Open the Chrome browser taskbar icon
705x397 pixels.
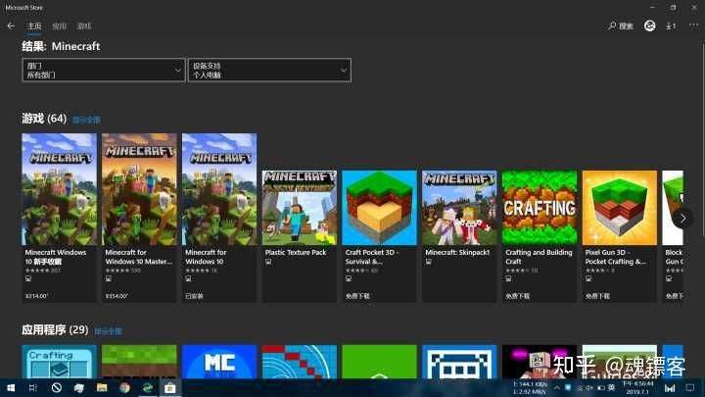click(124, 388)
